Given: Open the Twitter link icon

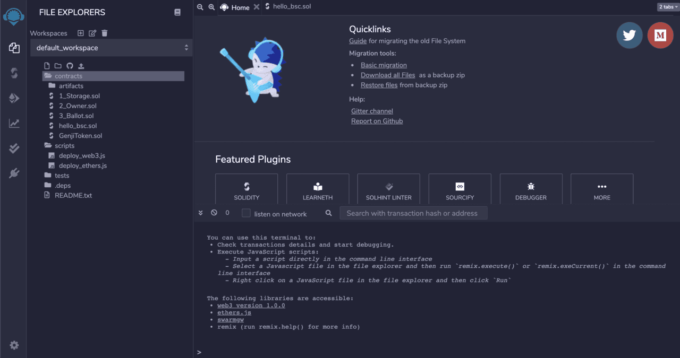Looking at the screenshot, I should (x=629, y=35).
